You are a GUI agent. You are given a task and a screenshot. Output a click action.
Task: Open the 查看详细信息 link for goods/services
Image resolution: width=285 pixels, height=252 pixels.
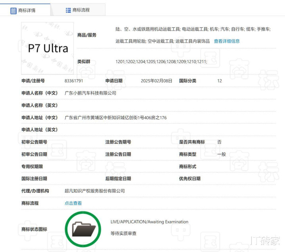click(x=227, y=41)
